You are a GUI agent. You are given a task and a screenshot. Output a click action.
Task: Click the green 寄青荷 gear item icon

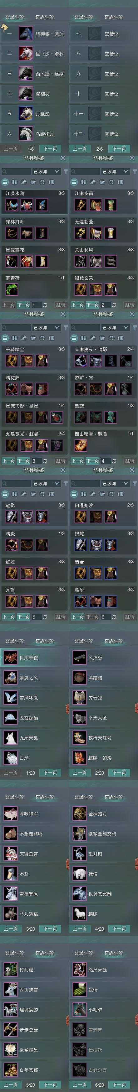(x=12, y=289)
